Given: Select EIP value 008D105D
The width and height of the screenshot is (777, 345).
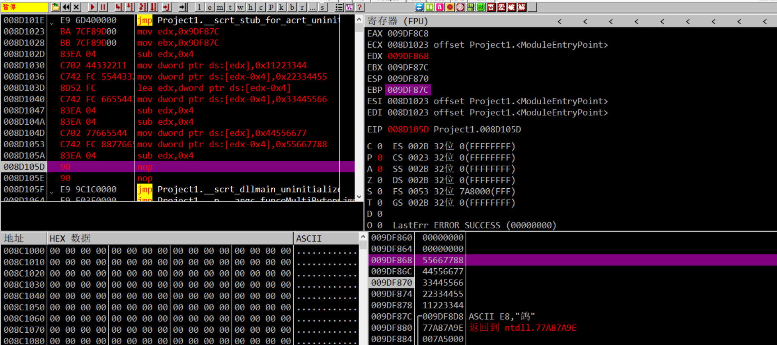Looking at the screenshot, I should pos(408,130).
